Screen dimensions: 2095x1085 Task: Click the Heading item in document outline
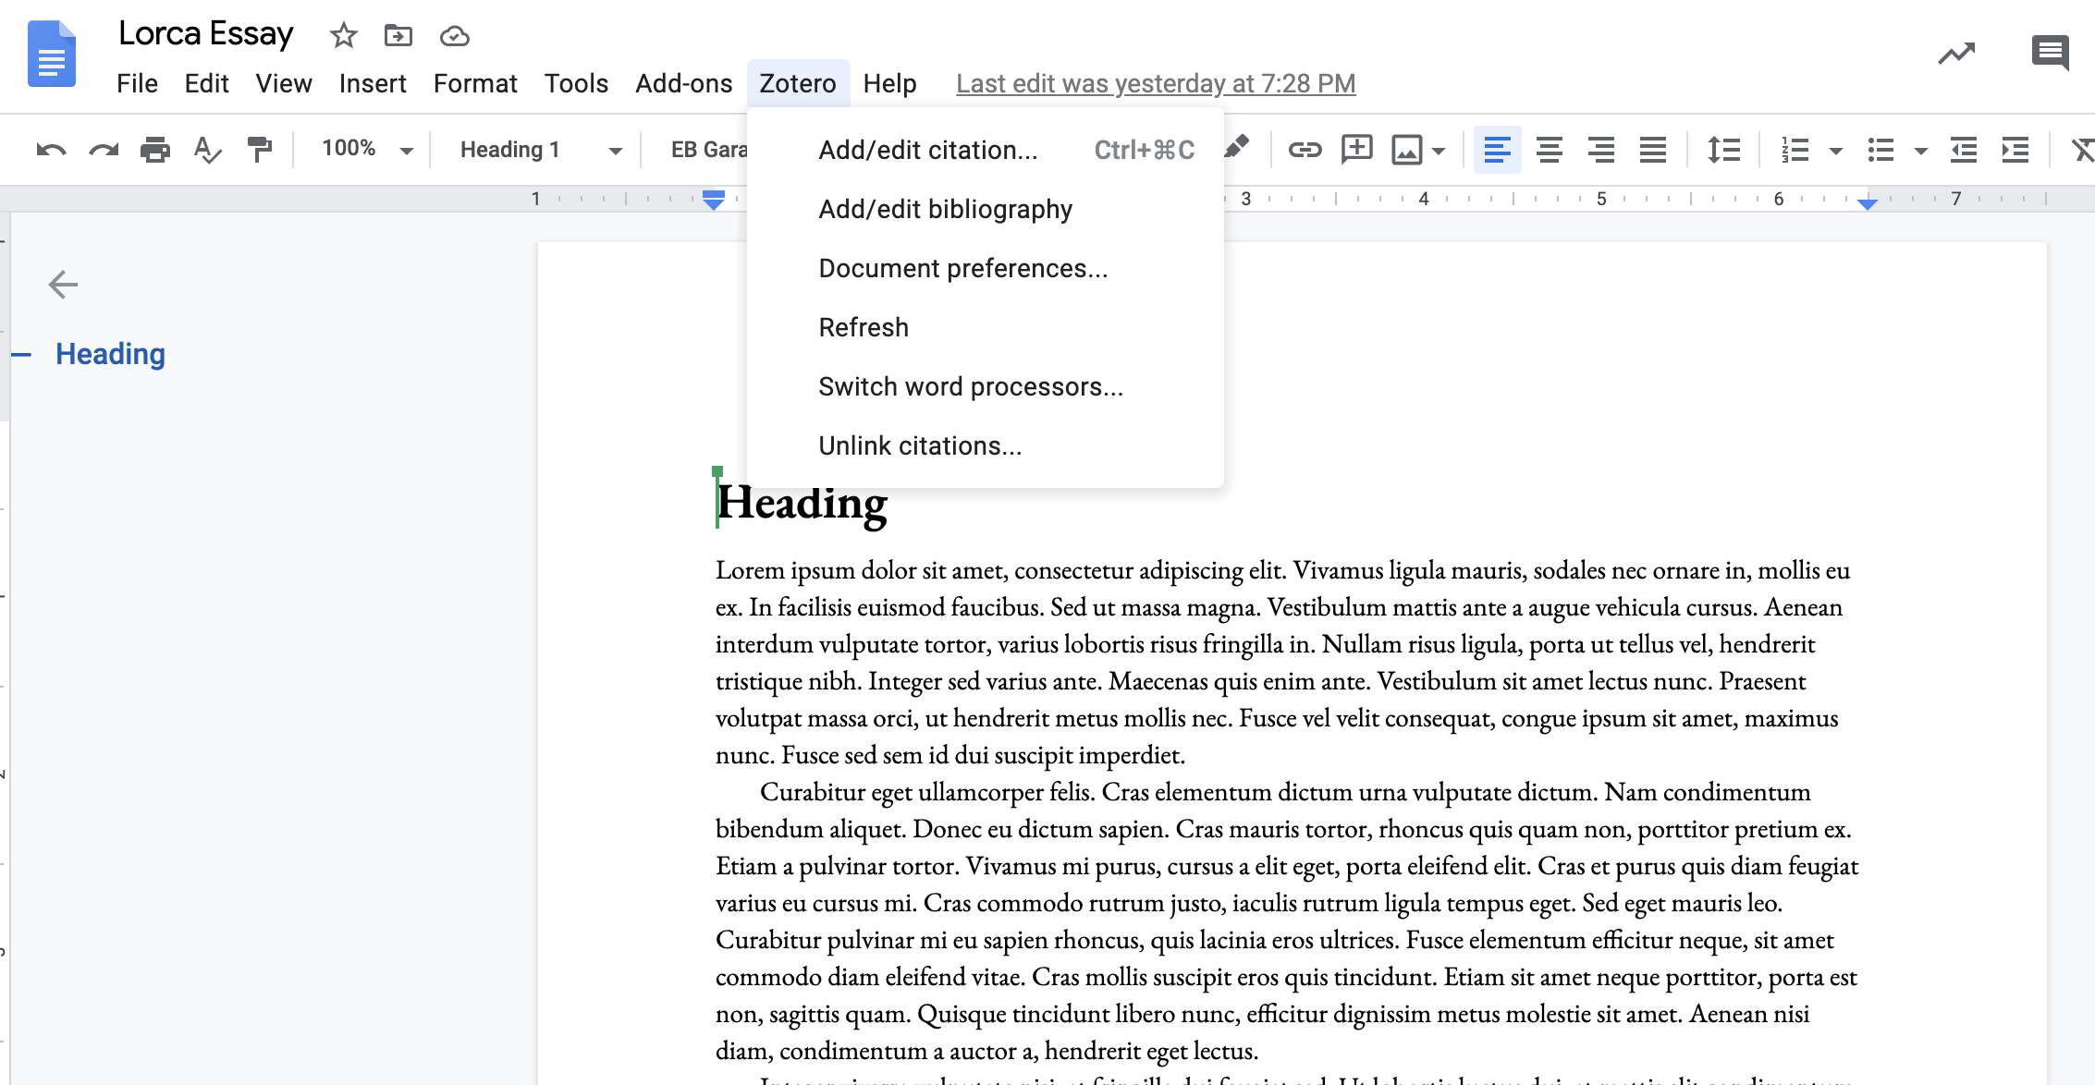(109, 353)
